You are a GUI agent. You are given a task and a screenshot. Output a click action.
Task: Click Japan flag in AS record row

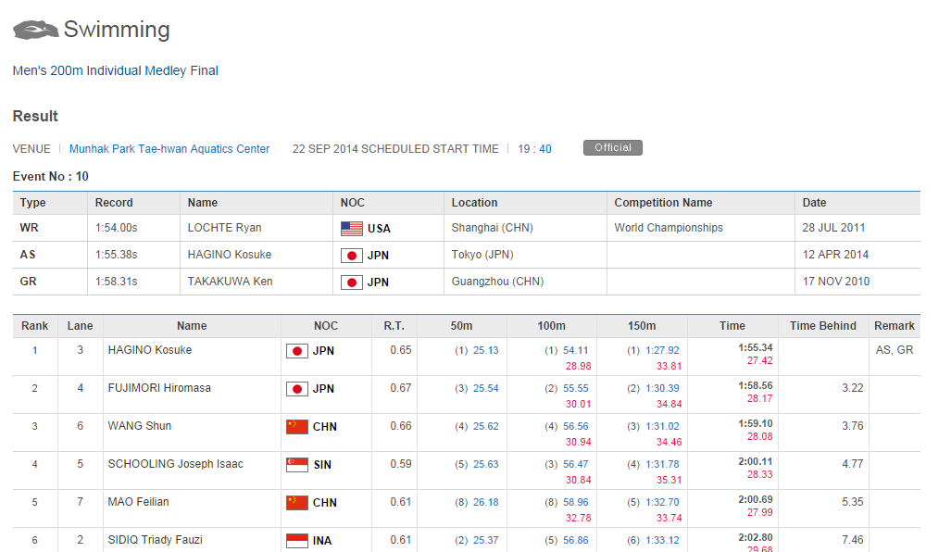(352, 255)
